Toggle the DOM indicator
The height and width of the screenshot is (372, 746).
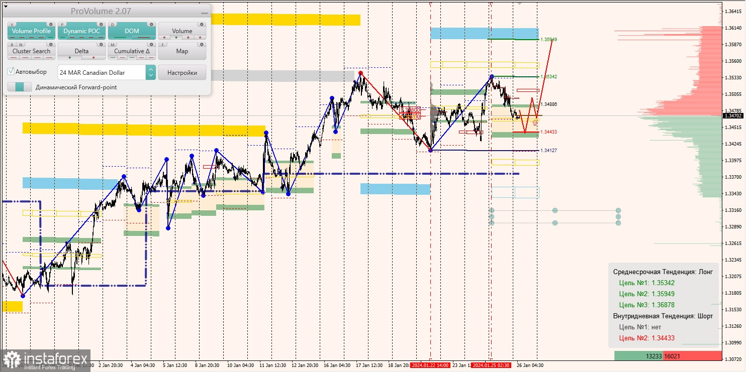(x=132, y=31)
